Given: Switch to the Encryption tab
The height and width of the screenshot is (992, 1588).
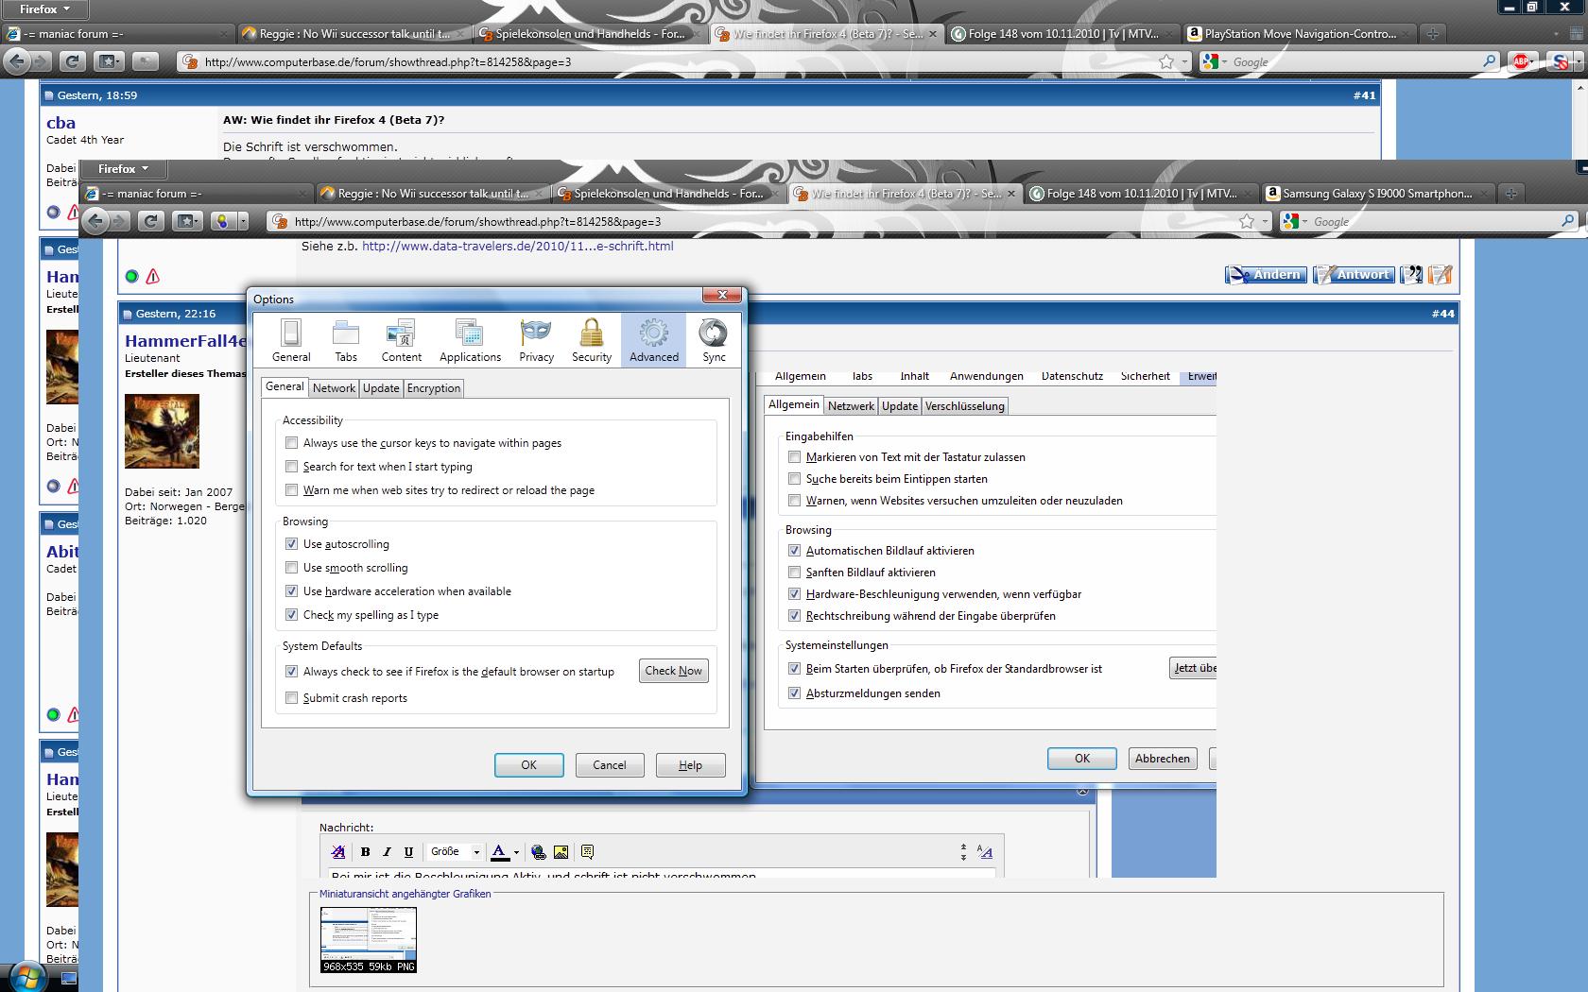Looking at the screenshot, I should (434, 388).
